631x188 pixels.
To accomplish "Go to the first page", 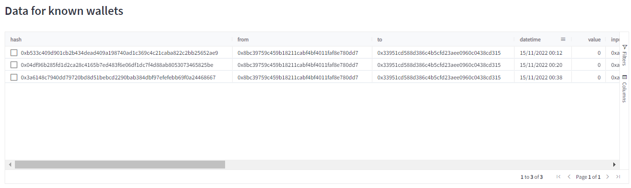I will point(559,177).
